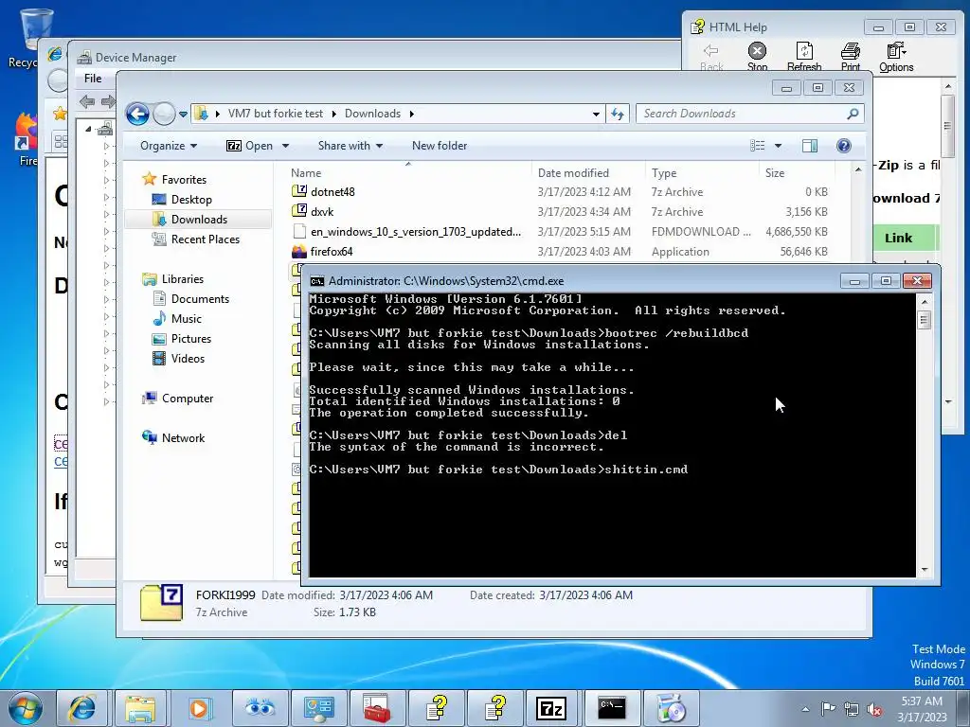Refresh the Downloads folder address bar

618,114
